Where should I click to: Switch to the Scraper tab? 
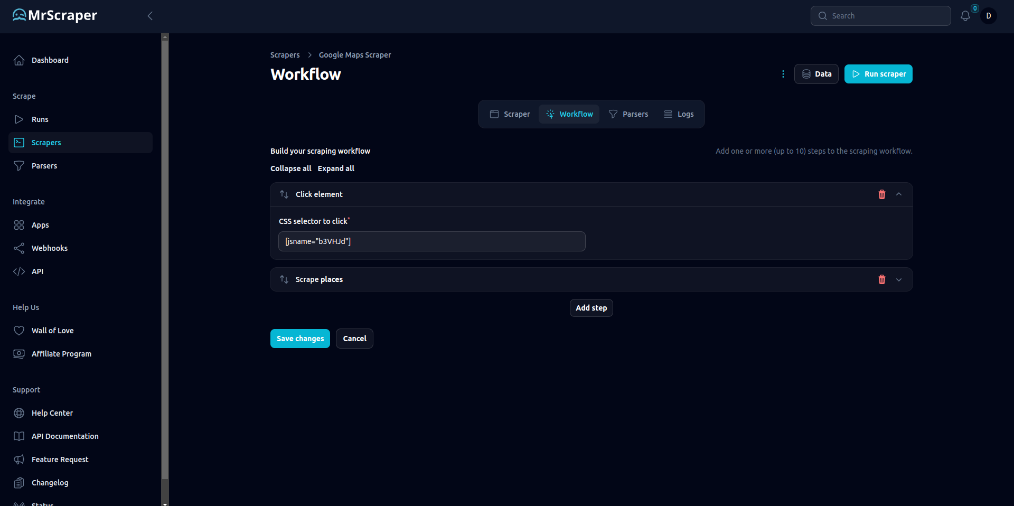point(510,114)
